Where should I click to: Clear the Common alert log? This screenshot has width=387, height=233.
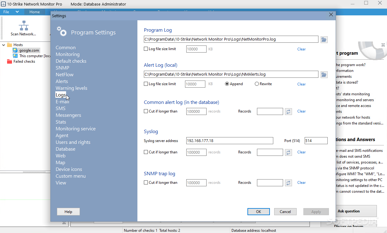point(301,111)
